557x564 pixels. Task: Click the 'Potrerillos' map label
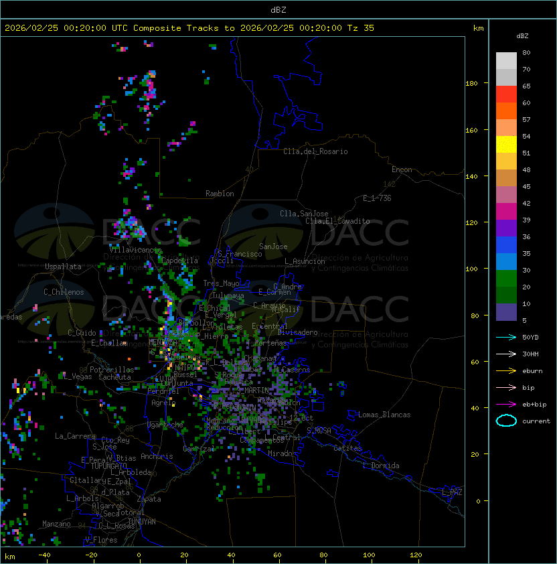(x=112, y=370)
